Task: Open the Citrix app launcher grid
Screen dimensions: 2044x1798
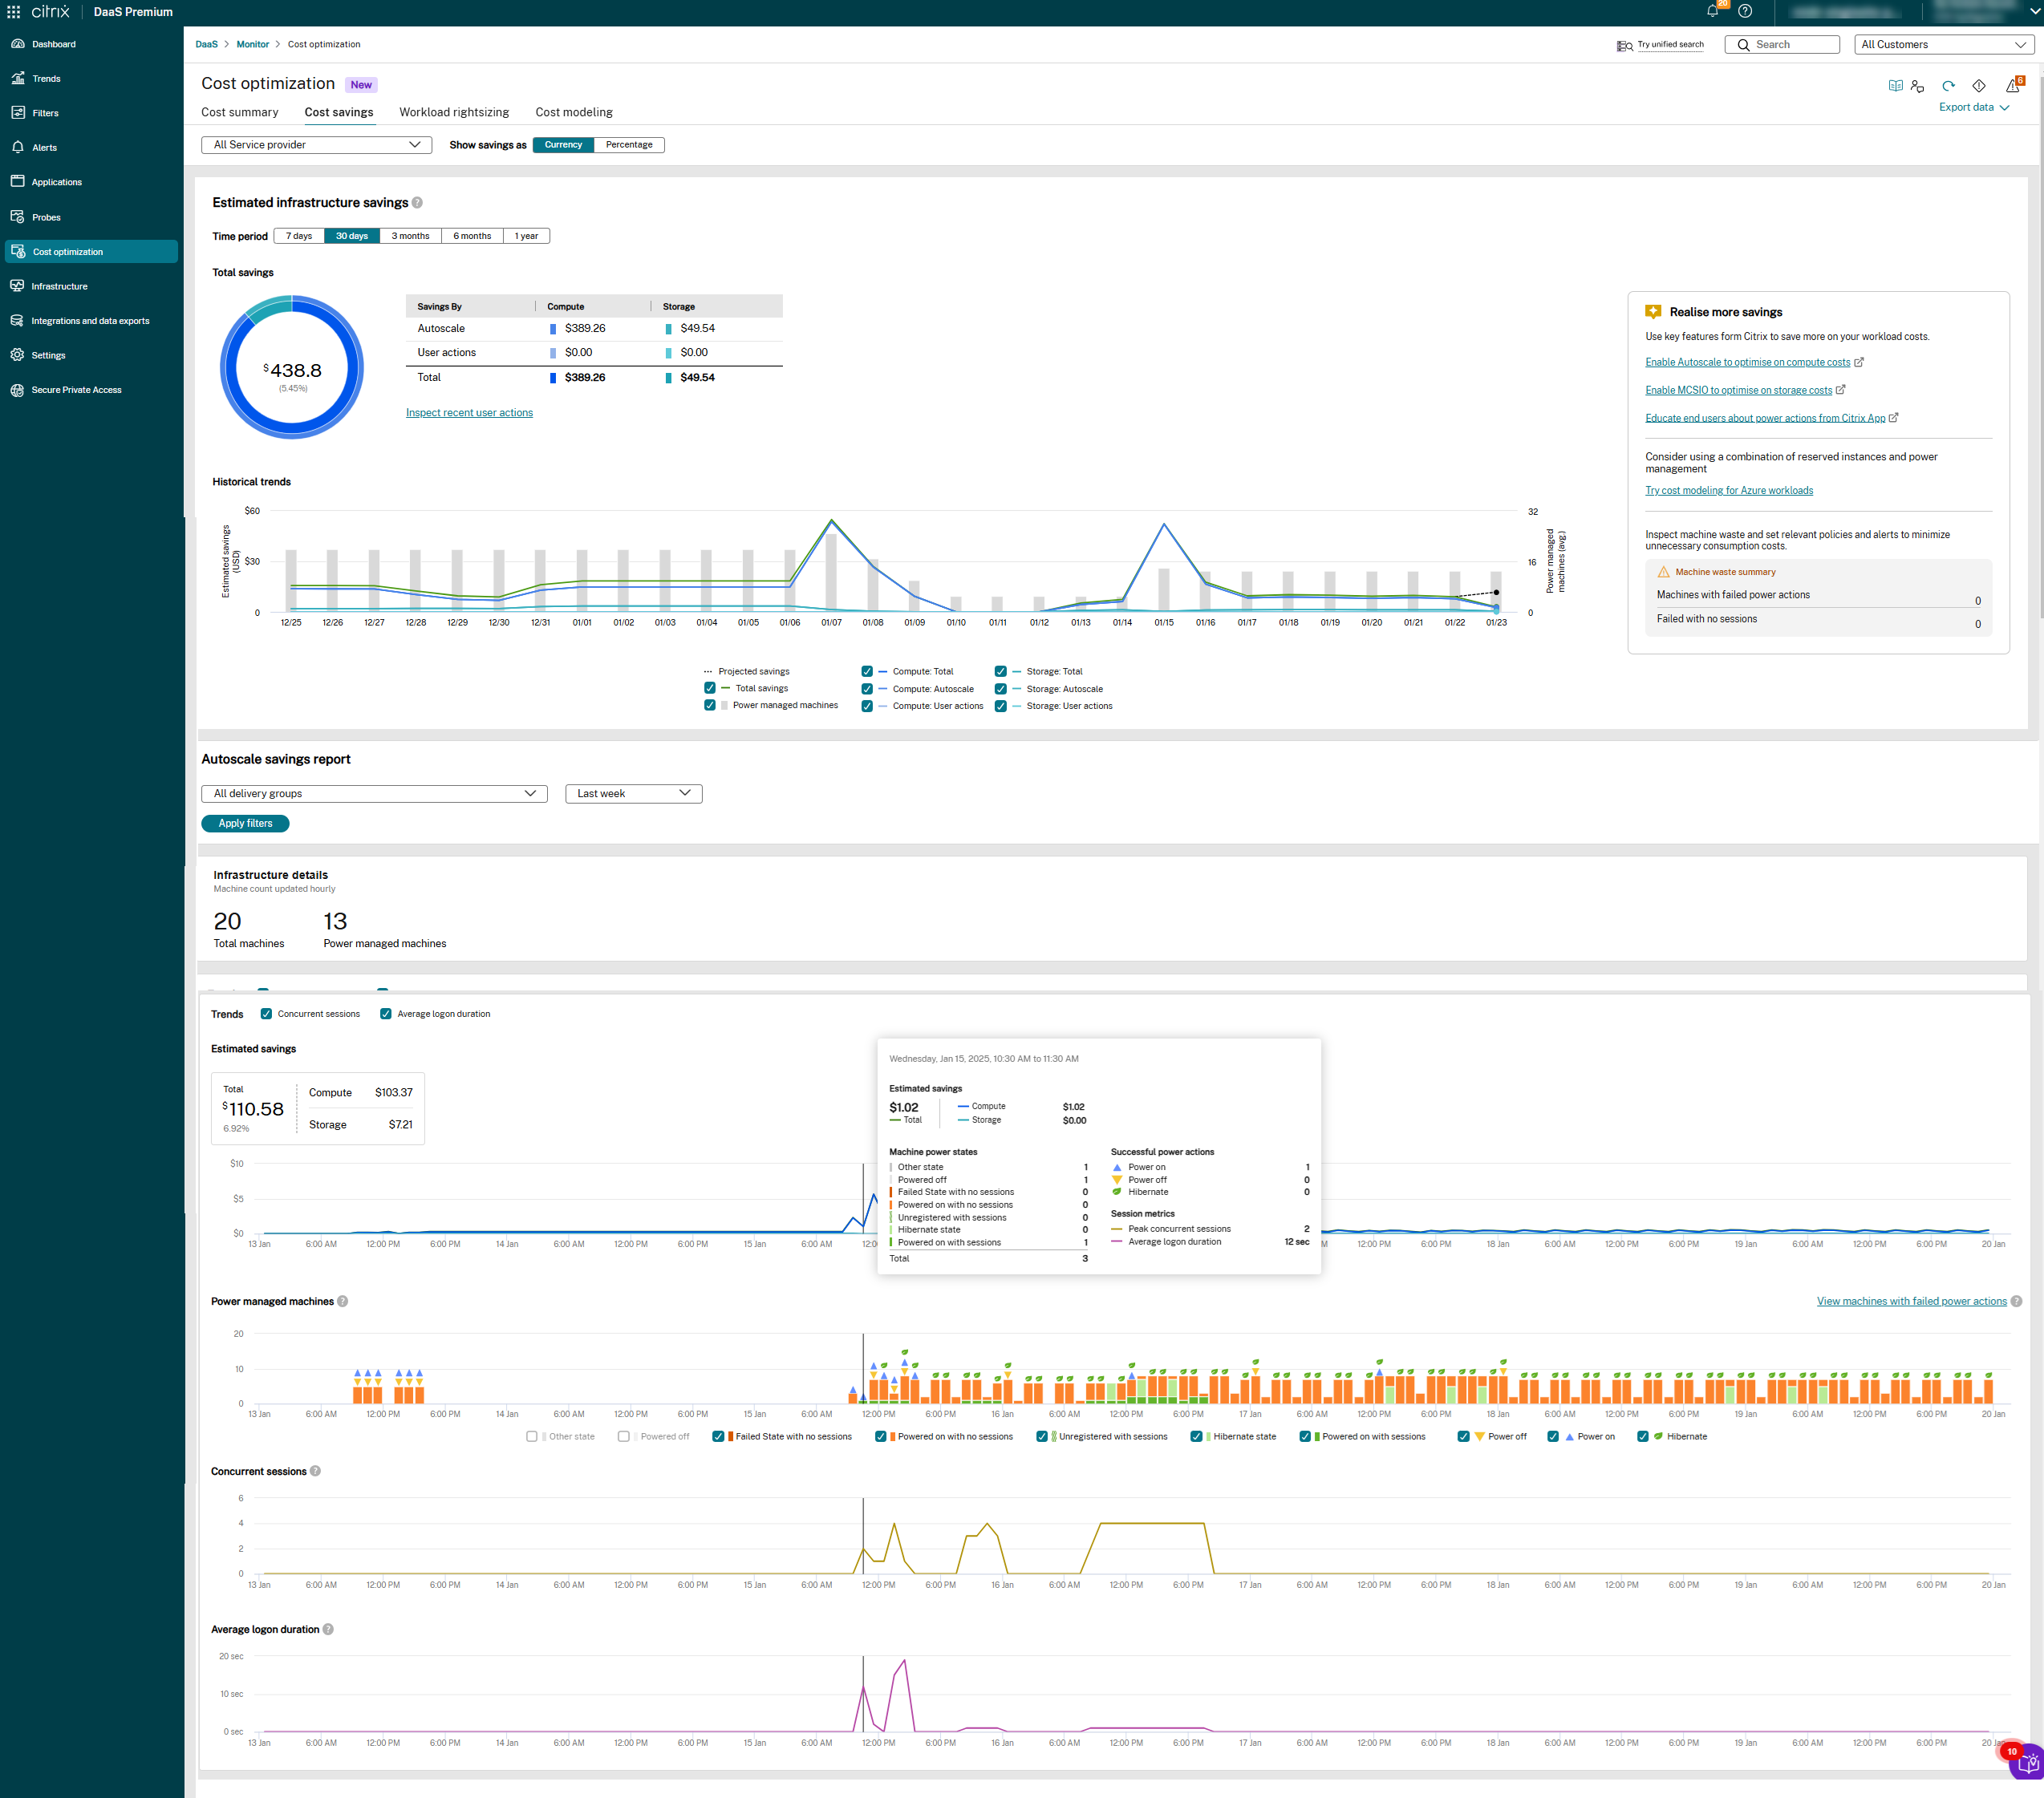Action: pos(13,12)
